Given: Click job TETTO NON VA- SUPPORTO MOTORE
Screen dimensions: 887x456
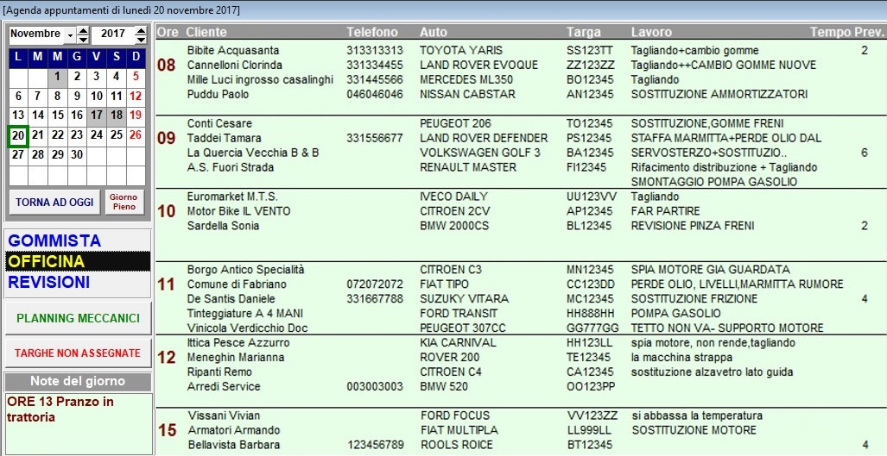Looking at the screenshot, I should pos(727,328).
